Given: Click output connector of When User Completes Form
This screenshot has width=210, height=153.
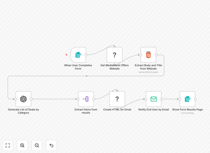Looking at the screenshot, I should [x=86, y=55].
